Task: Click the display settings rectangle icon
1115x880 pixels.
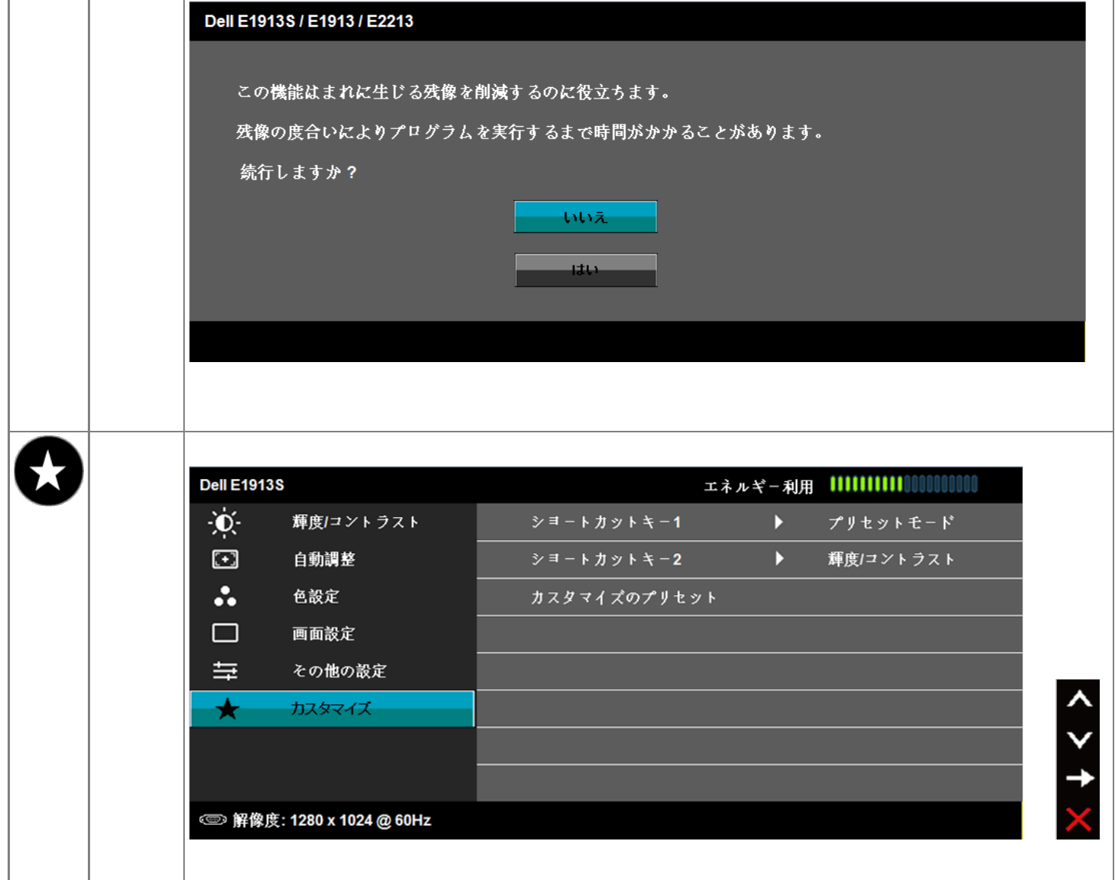Action: [225, 633]
